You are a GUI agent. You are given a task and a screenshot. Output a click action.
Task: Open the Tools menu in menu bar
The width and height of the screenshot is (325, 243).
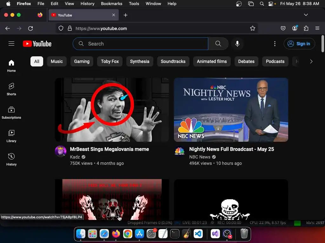point(134,3)
